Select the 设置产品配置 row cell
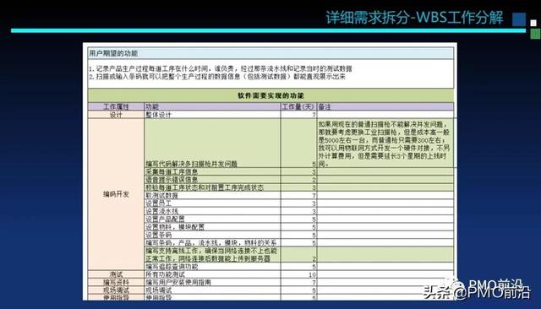541x309 pixels. pos(212,220)
